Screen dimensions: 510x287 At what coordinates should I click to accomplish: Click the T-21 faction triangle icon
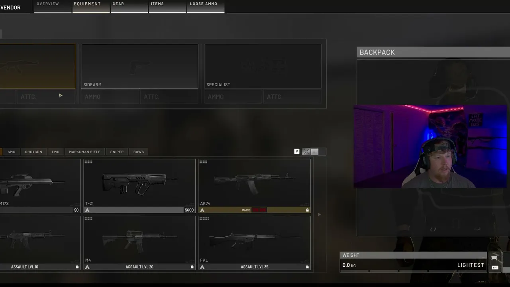(x=87, y=210)
